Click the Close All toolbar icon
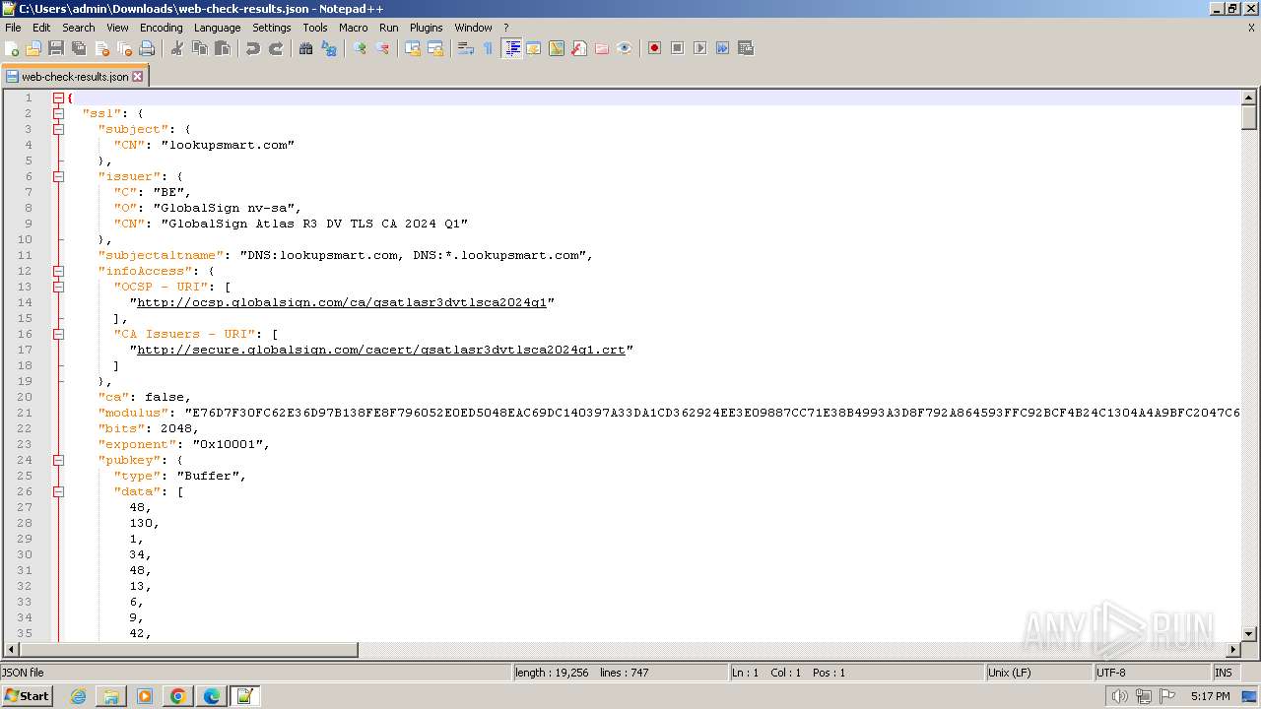This screenshot has width=1261, height=709. point(124,48)
